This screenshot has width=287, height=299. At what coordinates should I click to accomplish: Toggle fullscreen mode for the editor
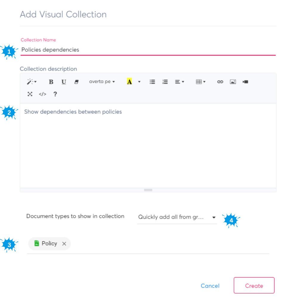[x=30, y=94]
